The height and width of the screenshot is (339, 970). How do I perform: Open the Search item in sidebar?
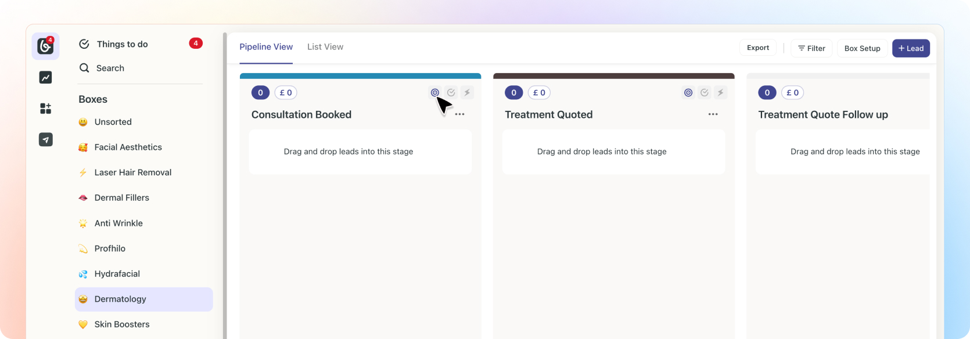pyautogui.click(x=110, y=68)
